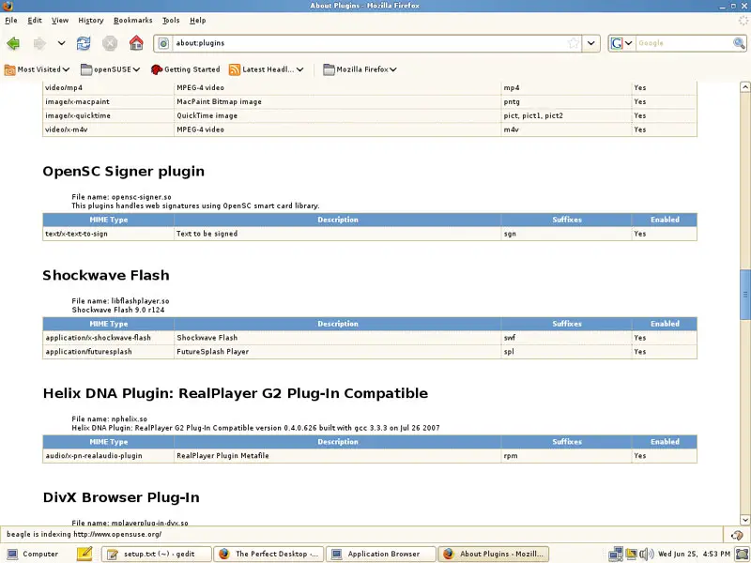The height and width of the screenshot is (563, 751).
Task: Switch to the Application Browser window
Action: 381,554
